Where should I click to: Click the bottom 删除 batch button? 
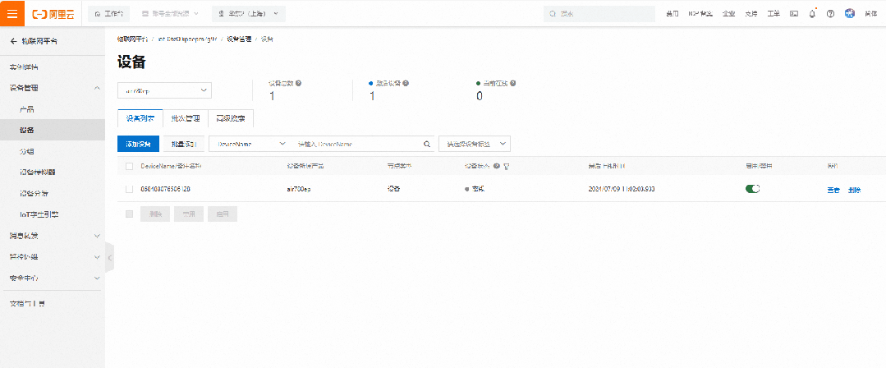click(155, 214)
